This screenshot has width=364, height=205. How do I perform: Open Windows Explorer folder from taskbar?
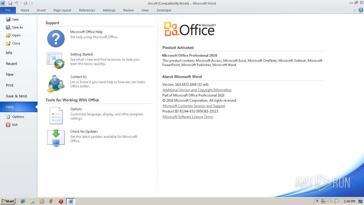click(x=32, y=201)
